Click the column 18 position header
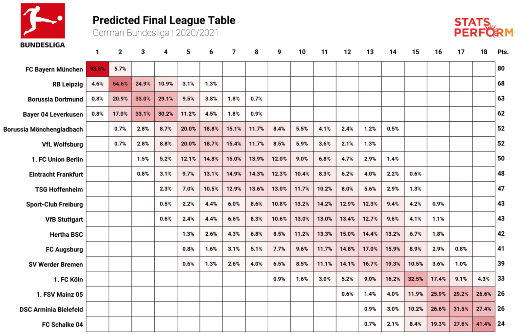 [484, 52]
